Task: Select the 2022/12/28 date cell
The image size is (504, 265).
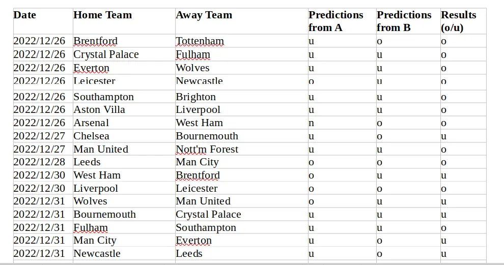Action: click(43, 162)
